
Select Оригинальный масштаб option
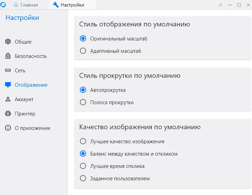coord(83,39)
